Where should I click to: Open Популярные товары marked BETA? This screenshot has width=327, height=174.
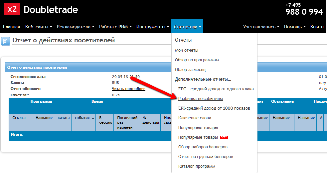(x=198, y=137)
